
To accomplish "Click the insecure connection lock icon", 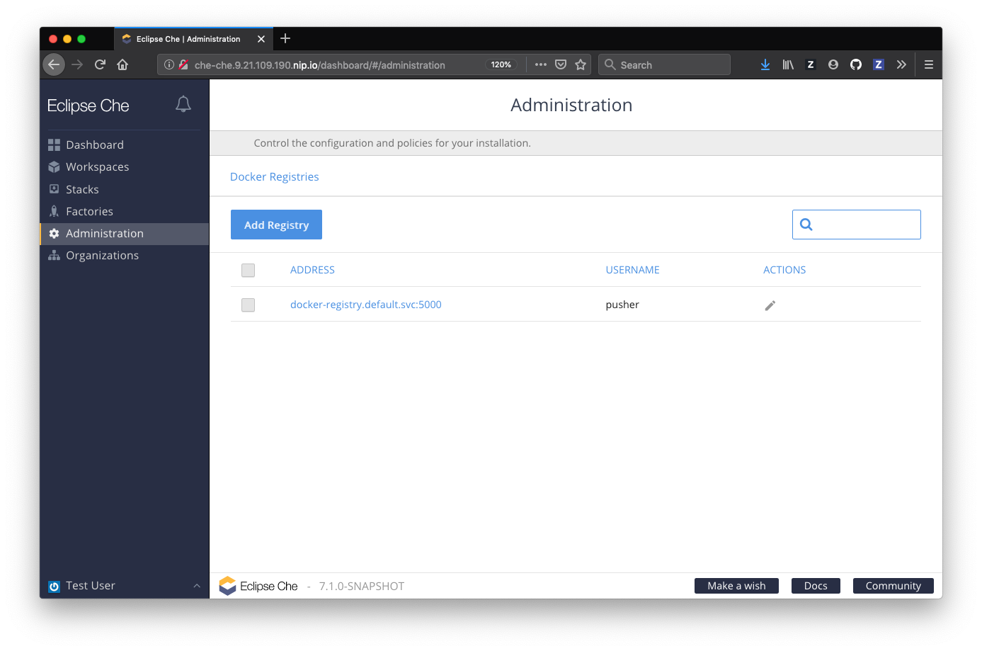I will [183, 64].
